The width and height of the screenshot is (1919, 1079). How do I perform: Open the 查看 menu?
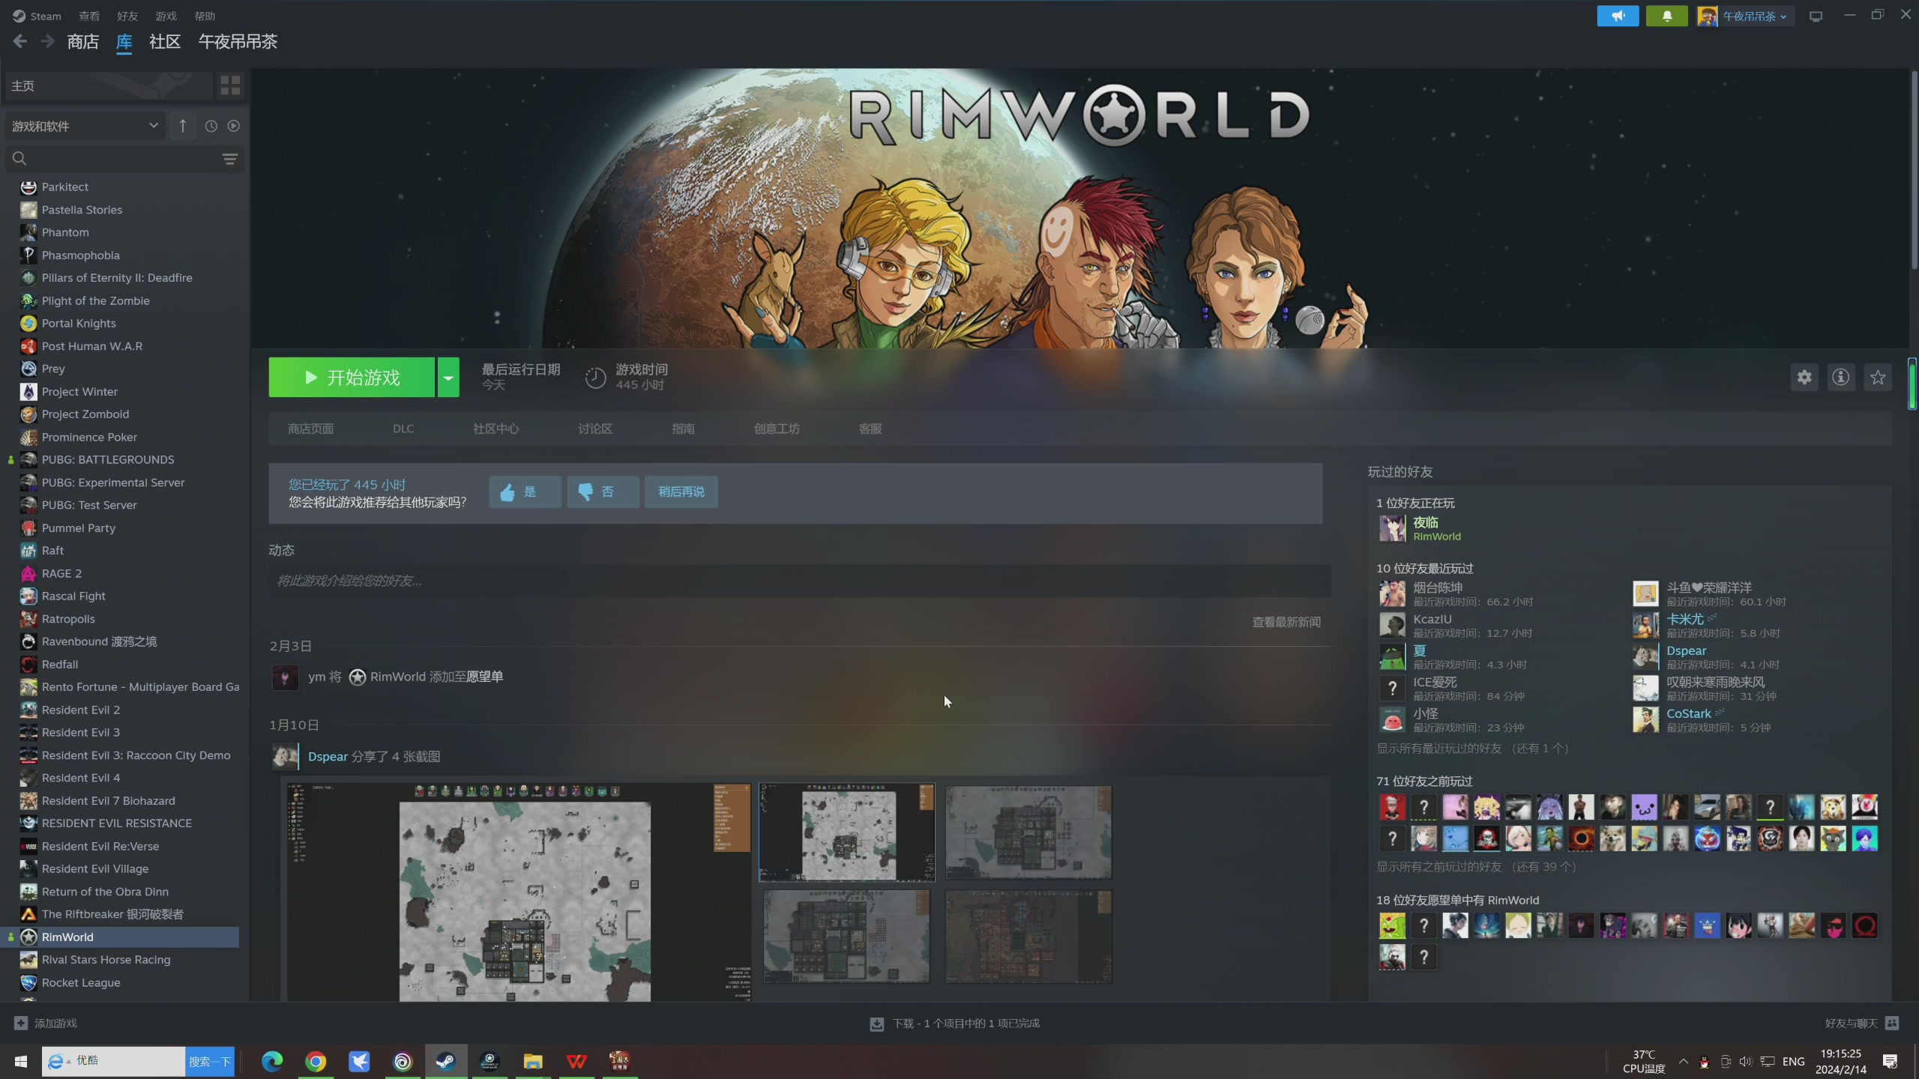(x=89, y=16)
